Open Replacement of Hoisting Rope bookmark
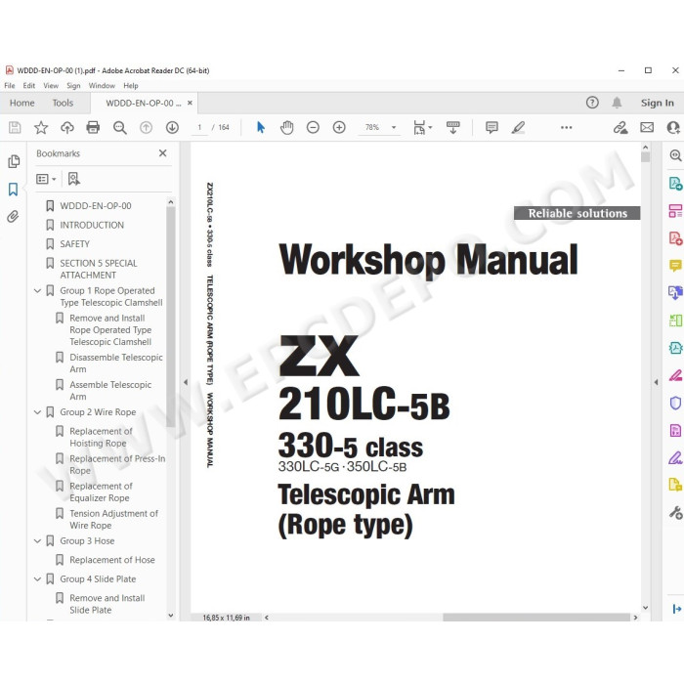Viewport: 684px width, 684px height. 101,437
